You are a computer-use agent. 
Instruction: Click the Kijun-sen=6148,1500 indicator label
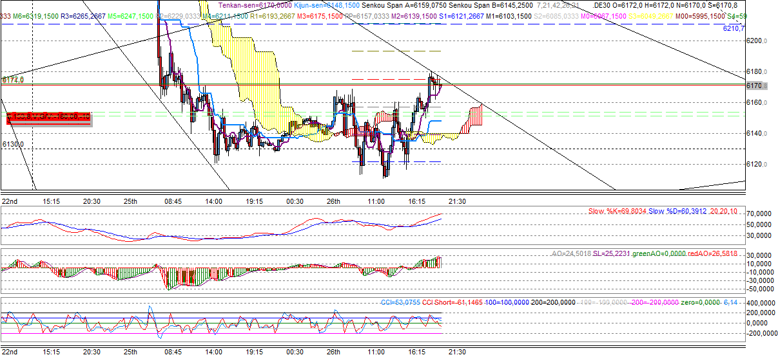(x=327, y=5)
